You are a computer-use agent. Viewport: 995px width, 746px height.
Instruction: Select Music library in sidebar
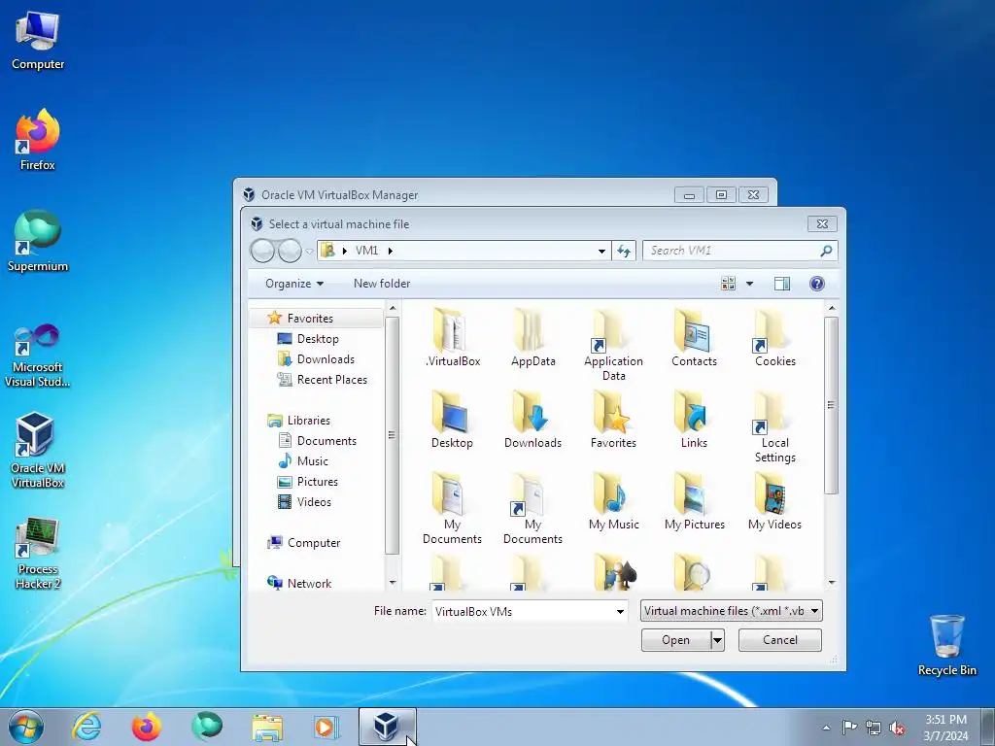pyautogui.click(x=312, y=461)
